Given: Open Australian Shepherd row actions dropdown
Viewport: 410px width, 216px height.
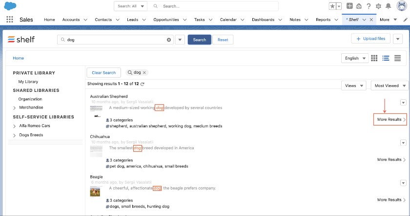Looking at the screenshot, I should click(x=403, y=102).
